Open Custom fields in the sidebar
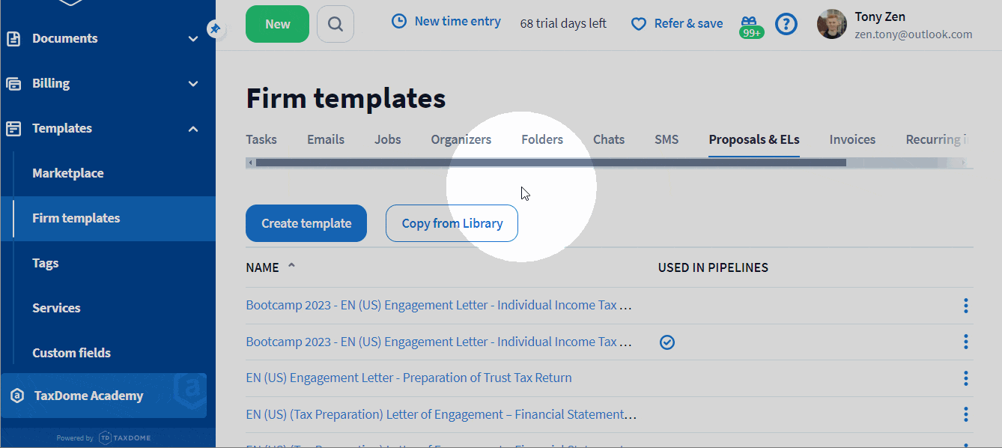The height and width of the screenshot is (448, 1002). [x=71, y=353]
